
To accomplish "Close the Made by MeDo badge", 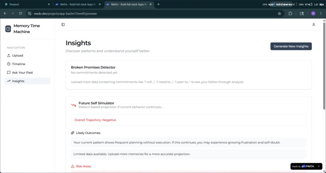I will [x=318, y=167].
